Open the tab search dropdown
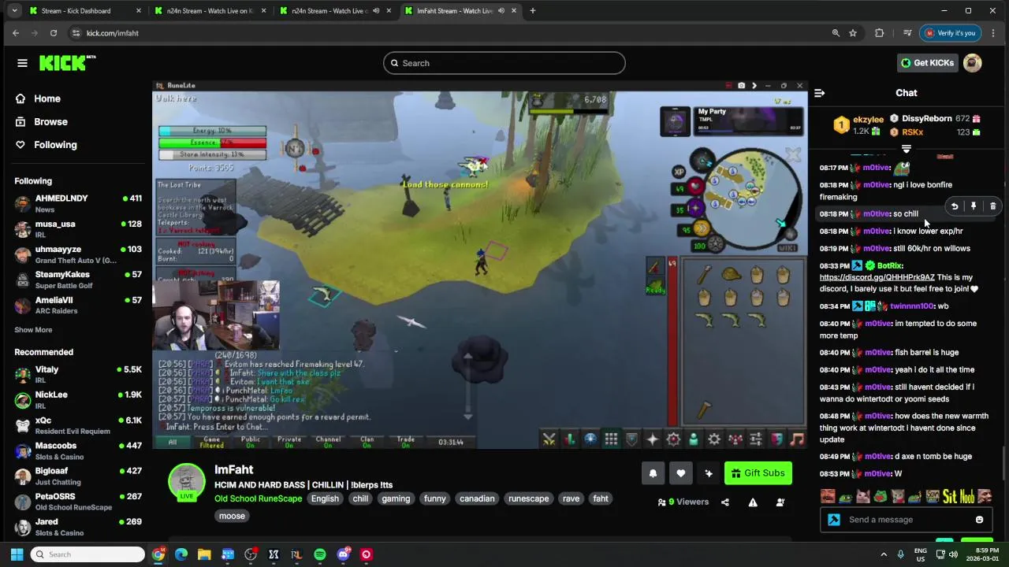This screenshot has height=567, width=1009. click(x=13, y=11)
